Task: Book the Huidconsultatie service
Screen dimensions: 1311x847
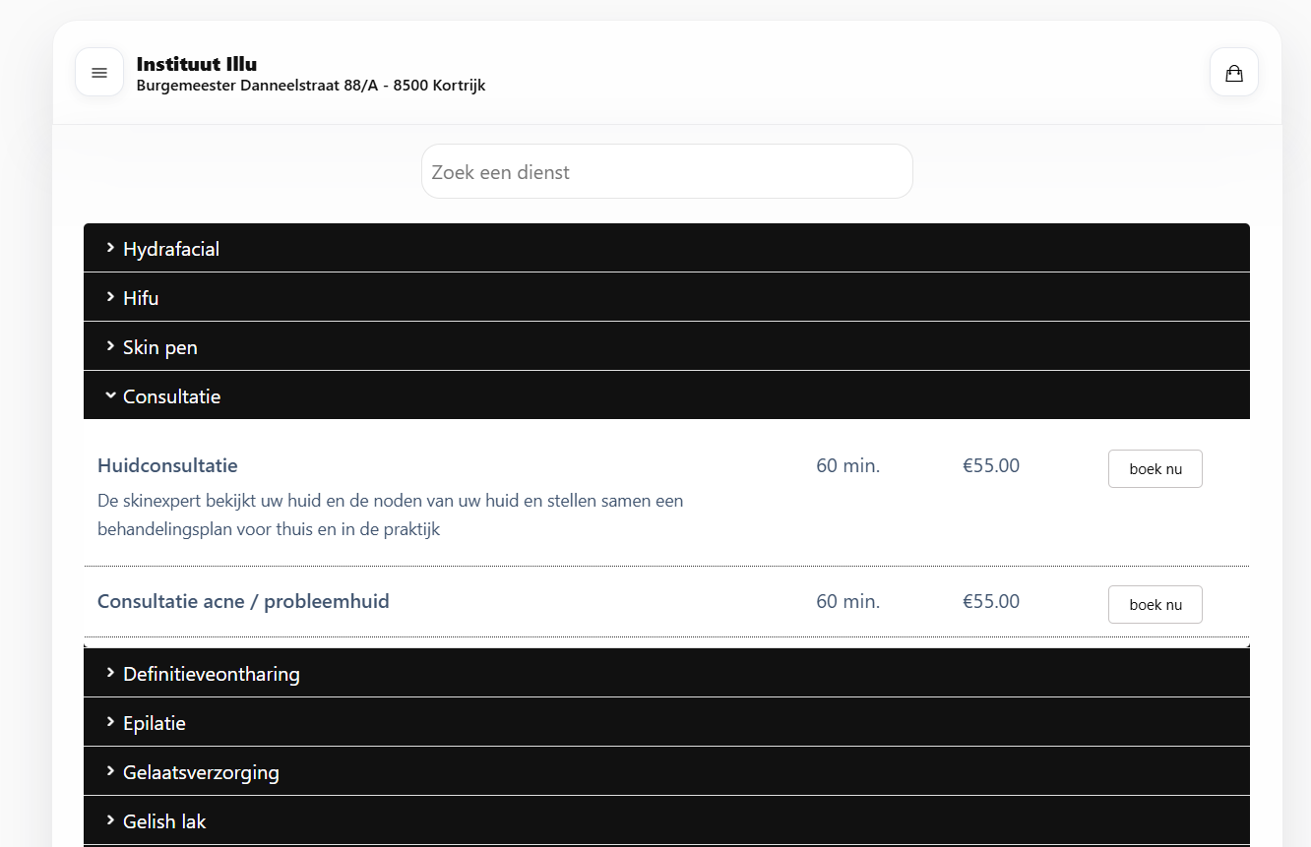Action: point(1155,469)
